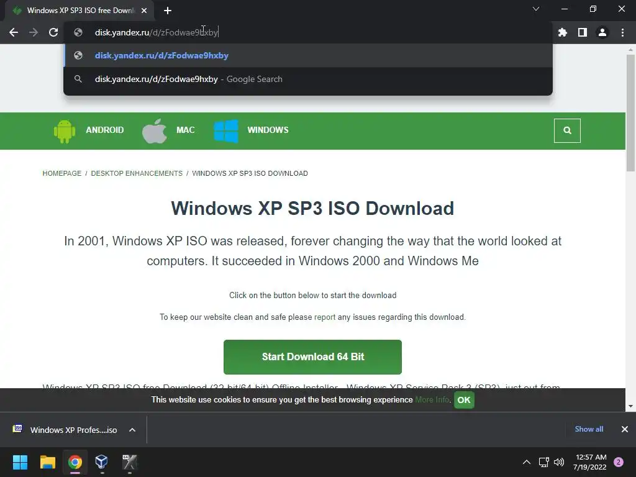Go to HOMEPAGE breadcrumb
This screenshot has height=477, width=636.
tap(62, 173)
